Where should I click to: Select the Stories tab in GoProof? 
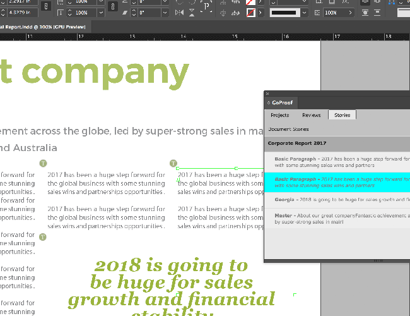[x=343, y=115]
